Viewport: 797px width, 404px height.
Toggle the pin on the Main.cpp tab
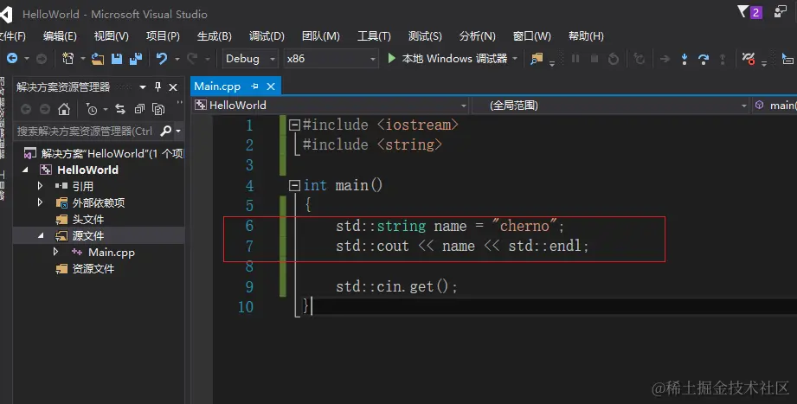[254, 87]
